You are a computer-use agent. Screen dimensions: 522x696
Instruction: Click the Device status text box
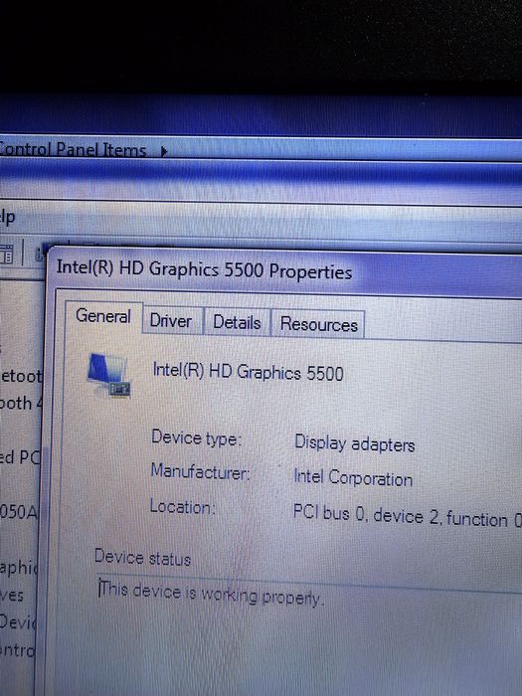click(309, 638)
